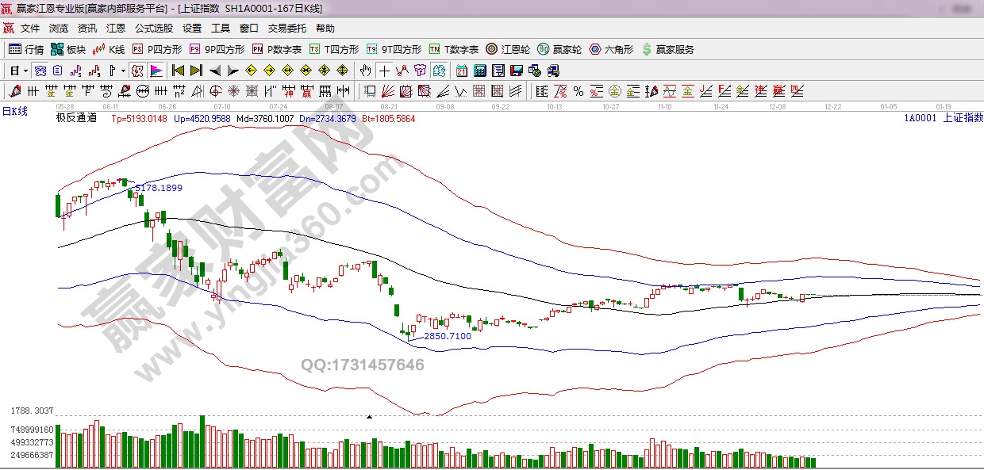984x470 pixels.
Task: Expand the 日 period dropdown arrow
Action: point(25,71)
